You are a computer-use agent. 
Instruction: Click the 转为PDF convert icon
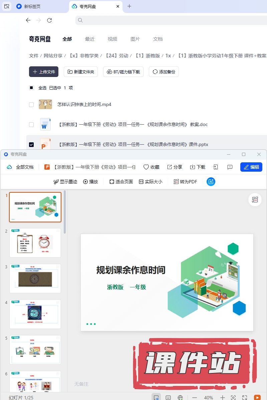(185, 182)
